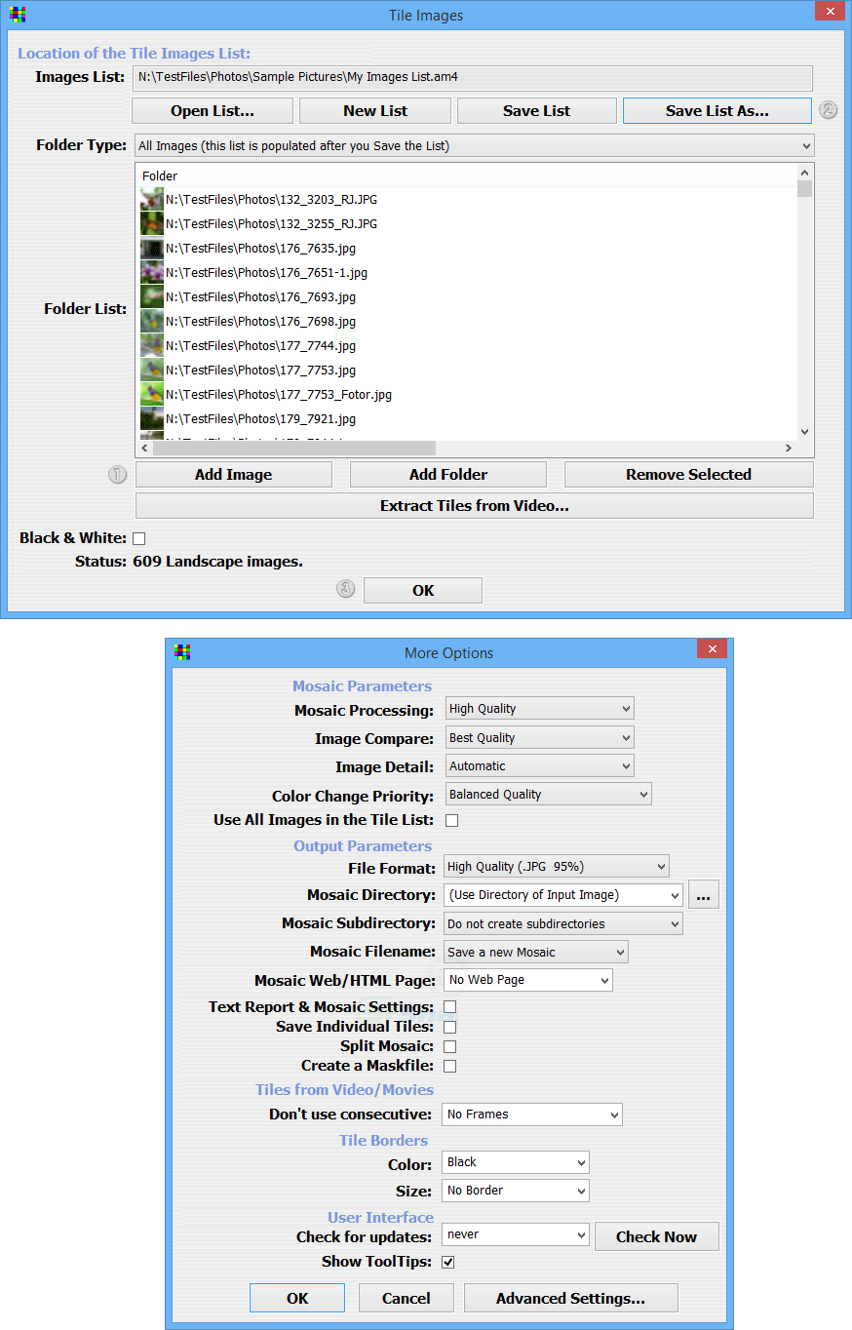Toggle Use All Images in Tile List
852x1330 pixels.
click(x=451, y=820)
